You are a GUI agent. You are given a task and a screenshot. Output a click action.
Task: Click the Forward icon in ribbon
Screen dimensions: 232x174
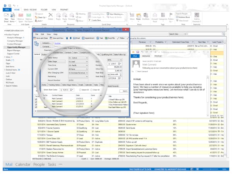(x=72, y=16)
